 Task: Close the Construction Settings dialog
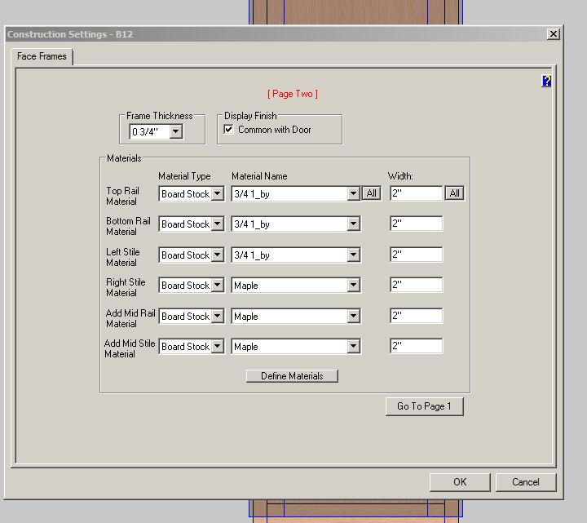[x=553, y=34]
